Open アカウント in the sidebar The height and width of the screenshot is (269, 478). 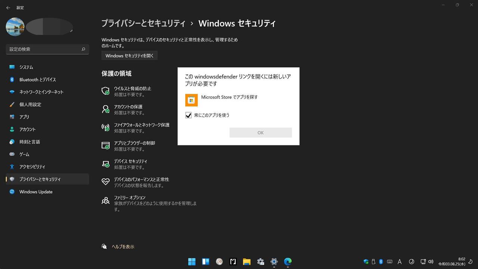pyautogui.click(x=47, y=129)
